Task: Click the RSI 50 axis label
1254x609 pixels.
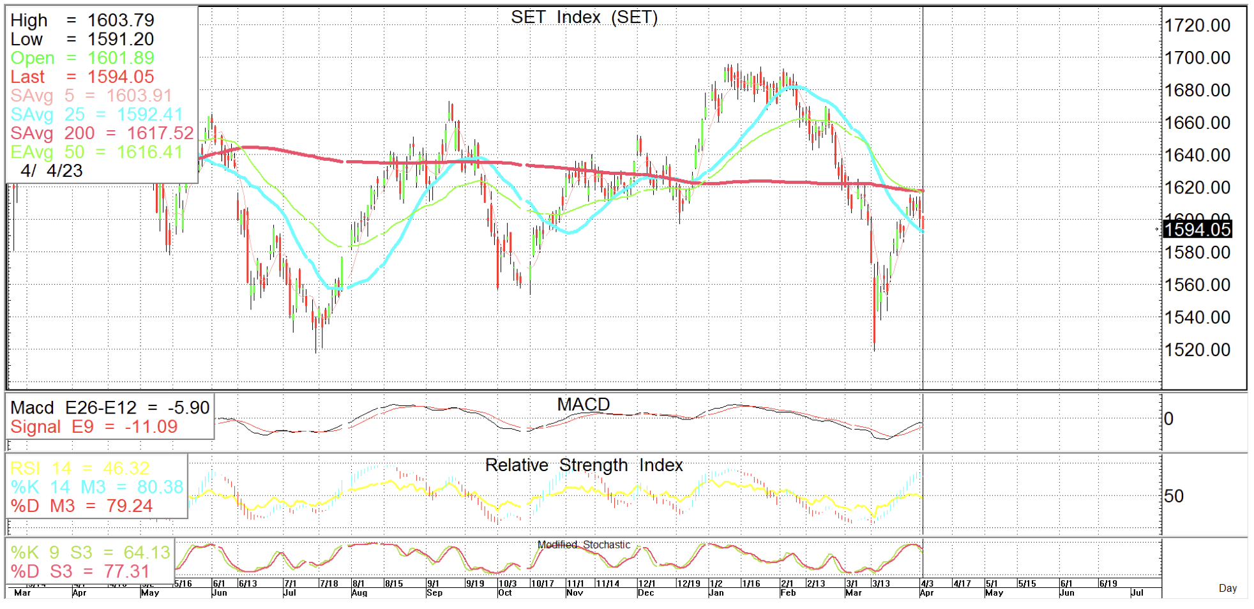Action: (x=1174, y=496)
